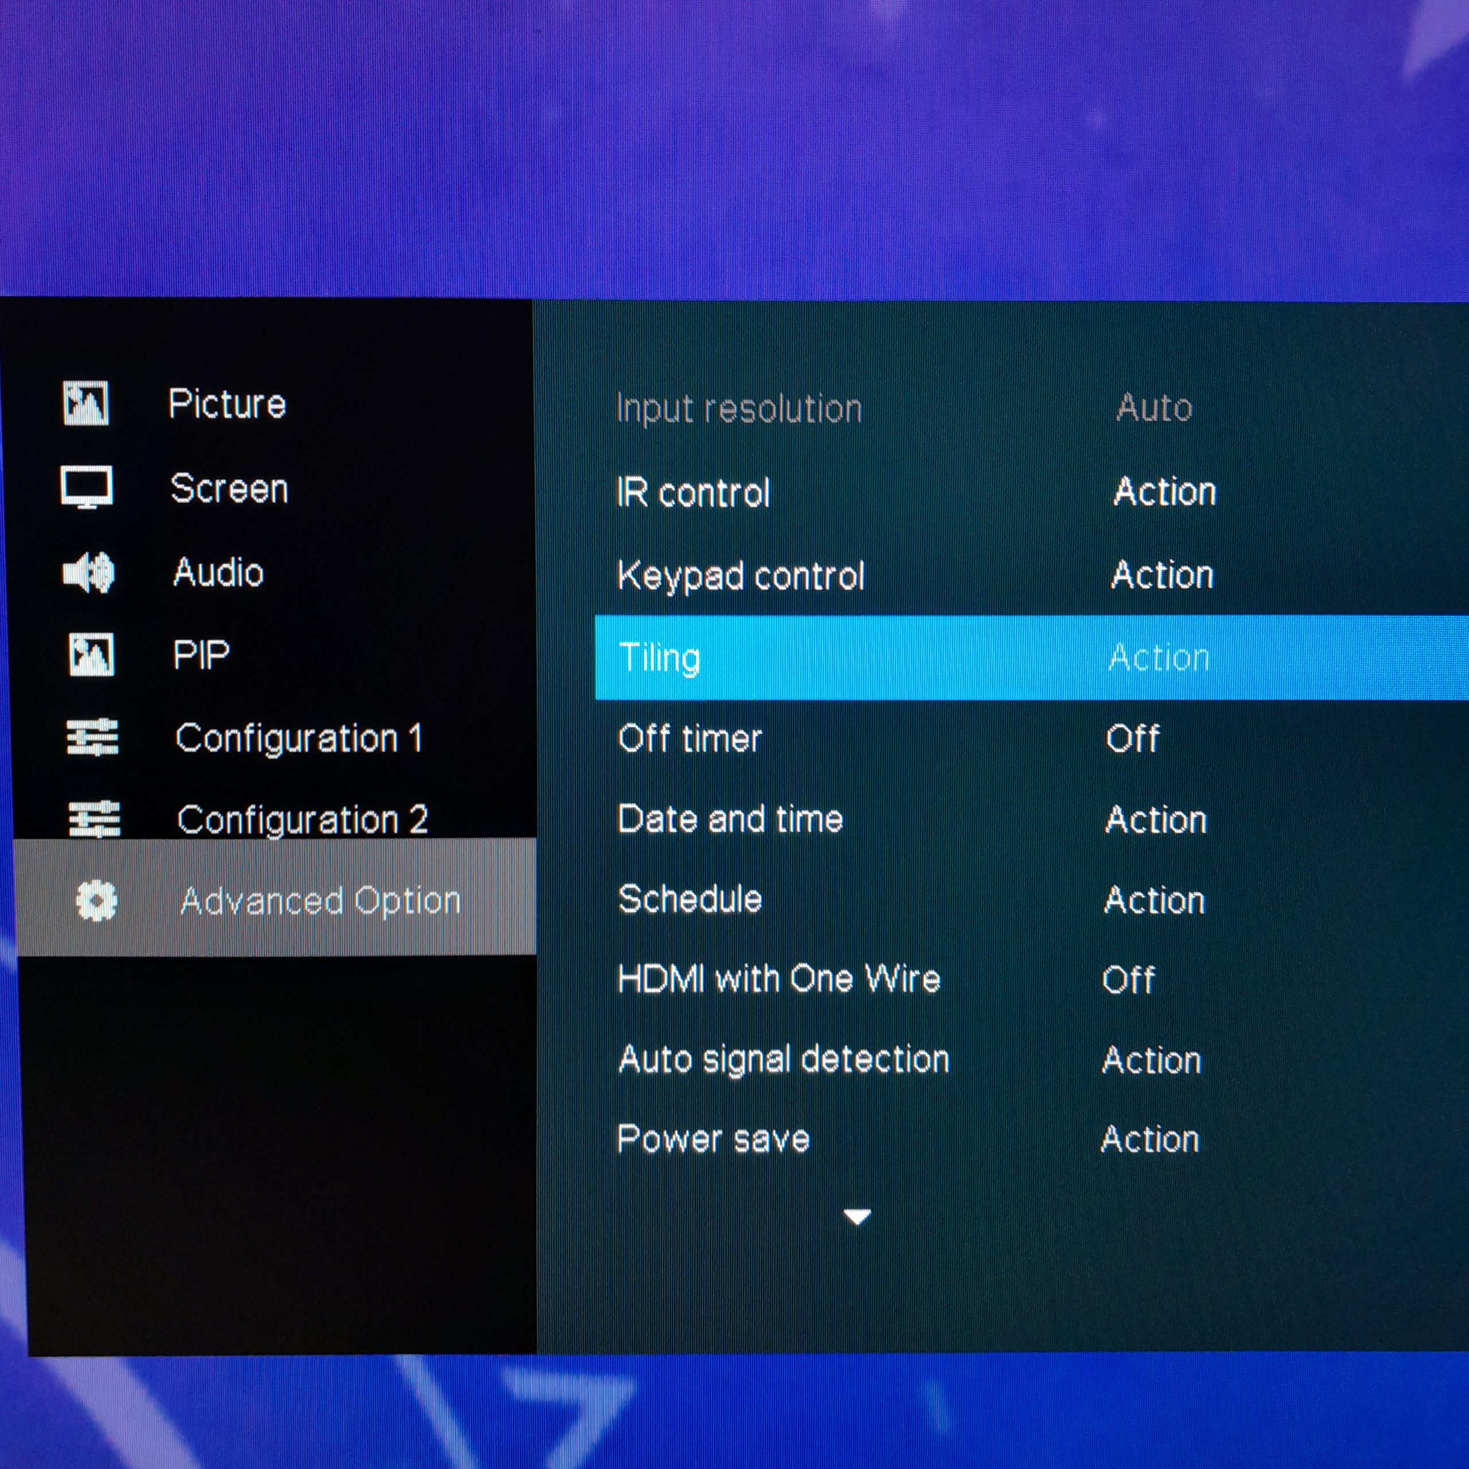Toggle HDMI with One Wire setting
The height and width of the screenshot is (1469, 1469).
[1128, 980]
